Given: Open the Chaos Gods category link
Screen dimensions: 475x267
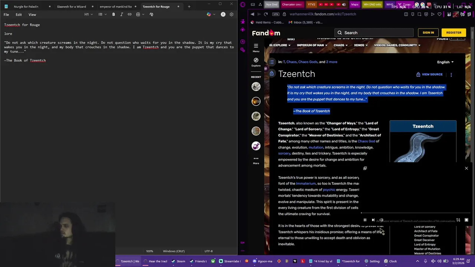Looking at the screenshot, I should pos(308,62).
